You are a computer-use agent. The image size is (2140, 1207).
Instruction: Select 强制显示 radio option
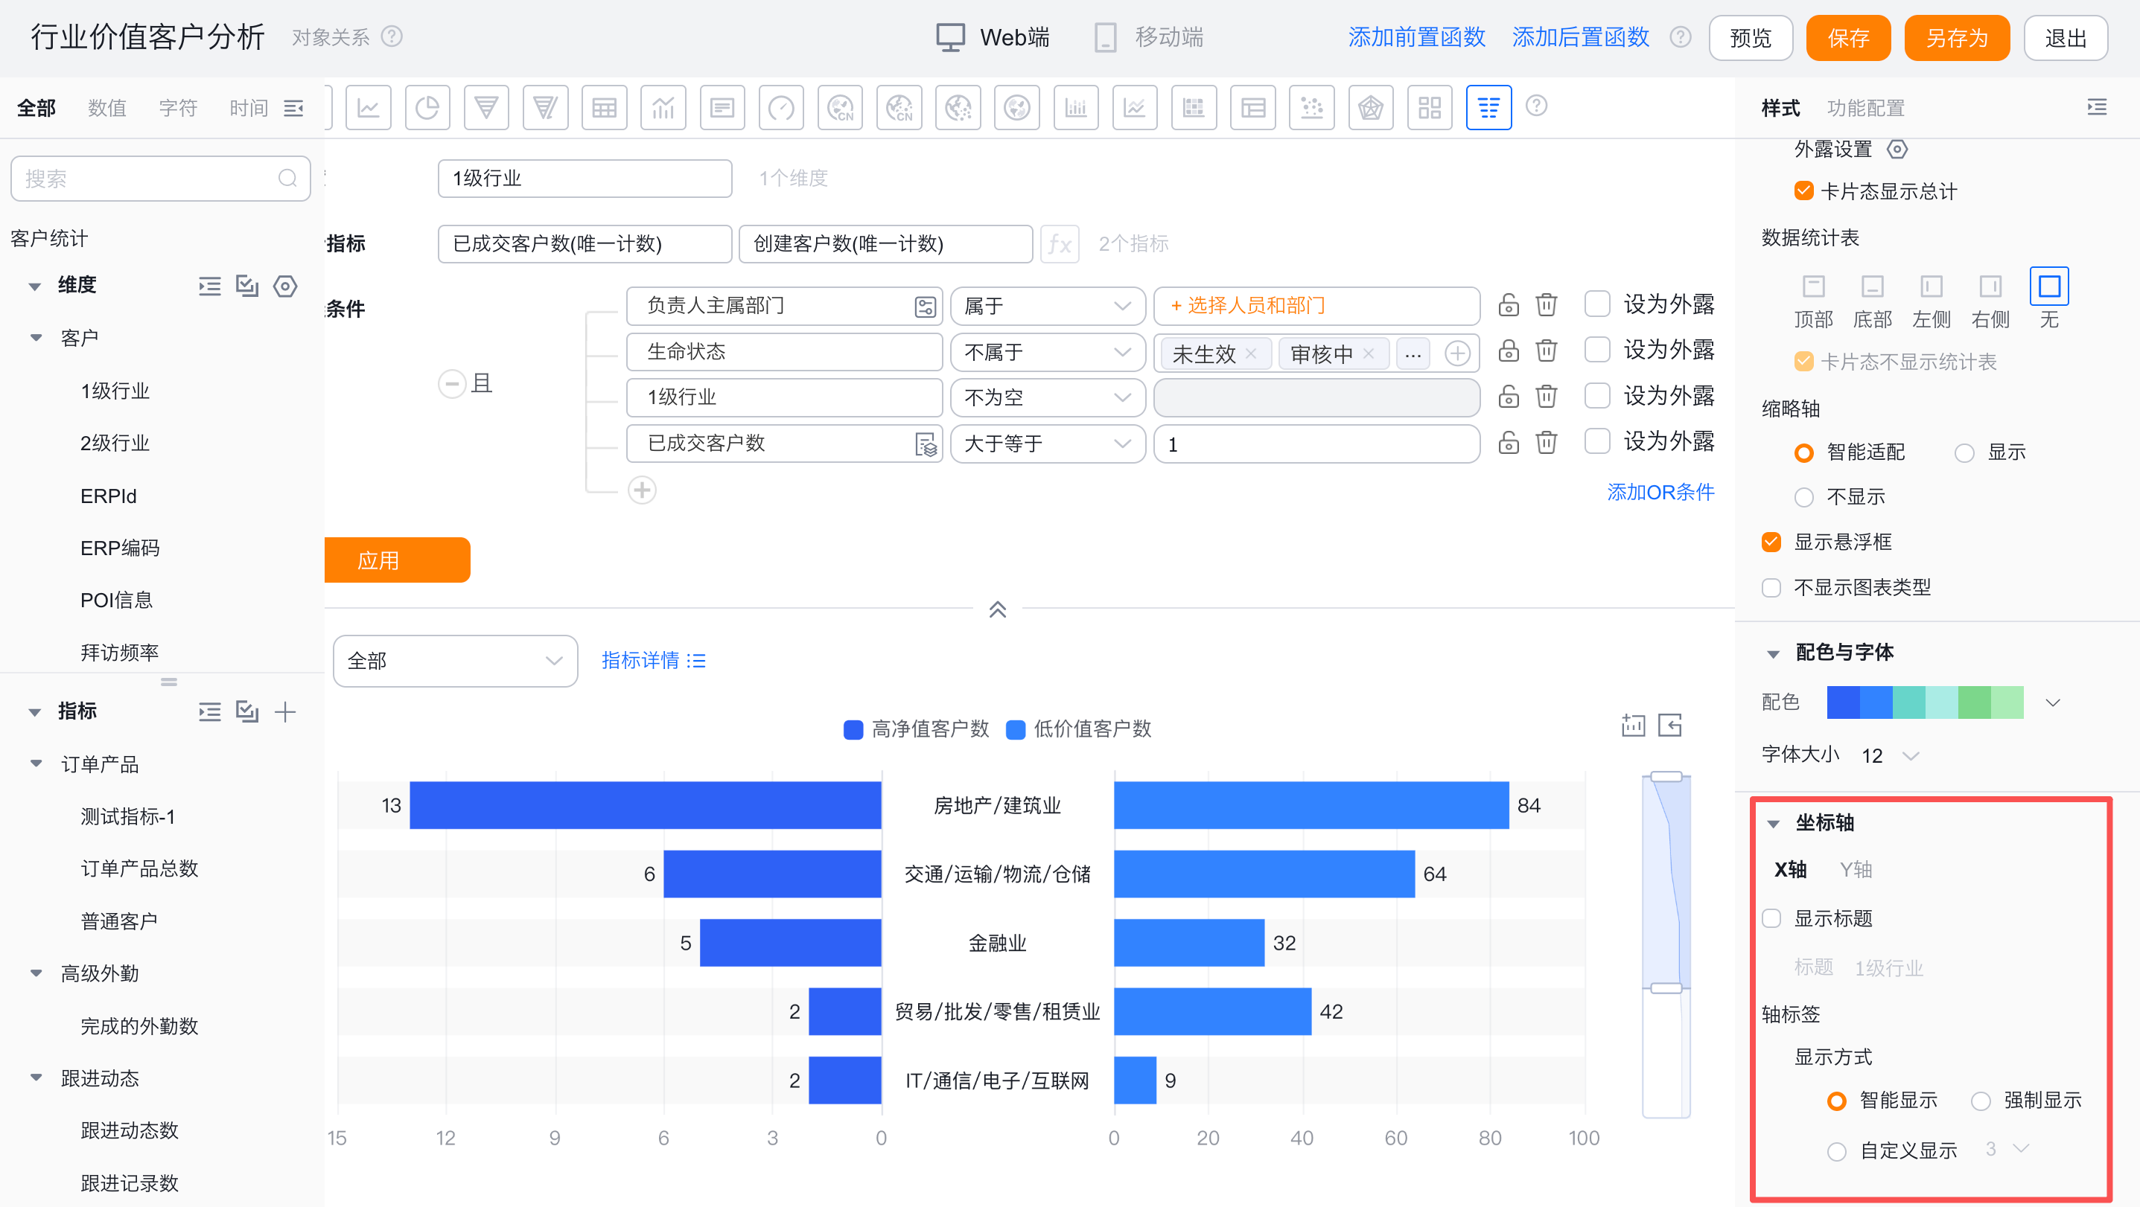click(x=1981, y=1101)
